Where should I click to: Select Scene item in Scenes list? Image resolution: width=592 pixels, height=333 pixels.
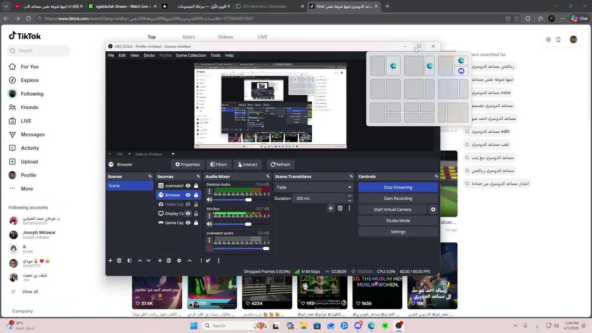(x=129, y=185)
